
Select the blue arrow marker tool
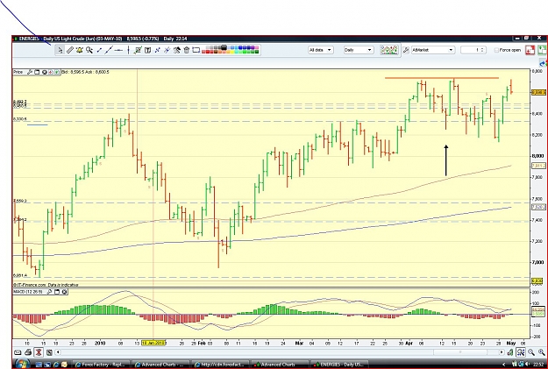click(157, 50)
